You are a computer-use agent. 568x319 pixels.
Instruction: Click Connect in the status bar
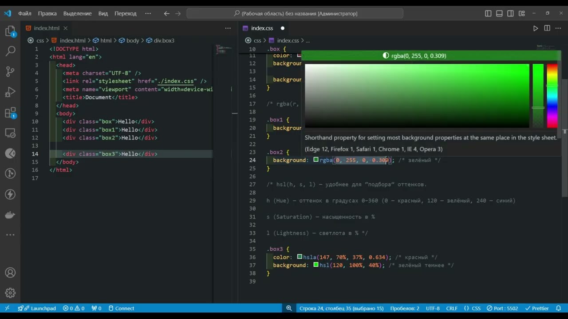pos(121,308)
